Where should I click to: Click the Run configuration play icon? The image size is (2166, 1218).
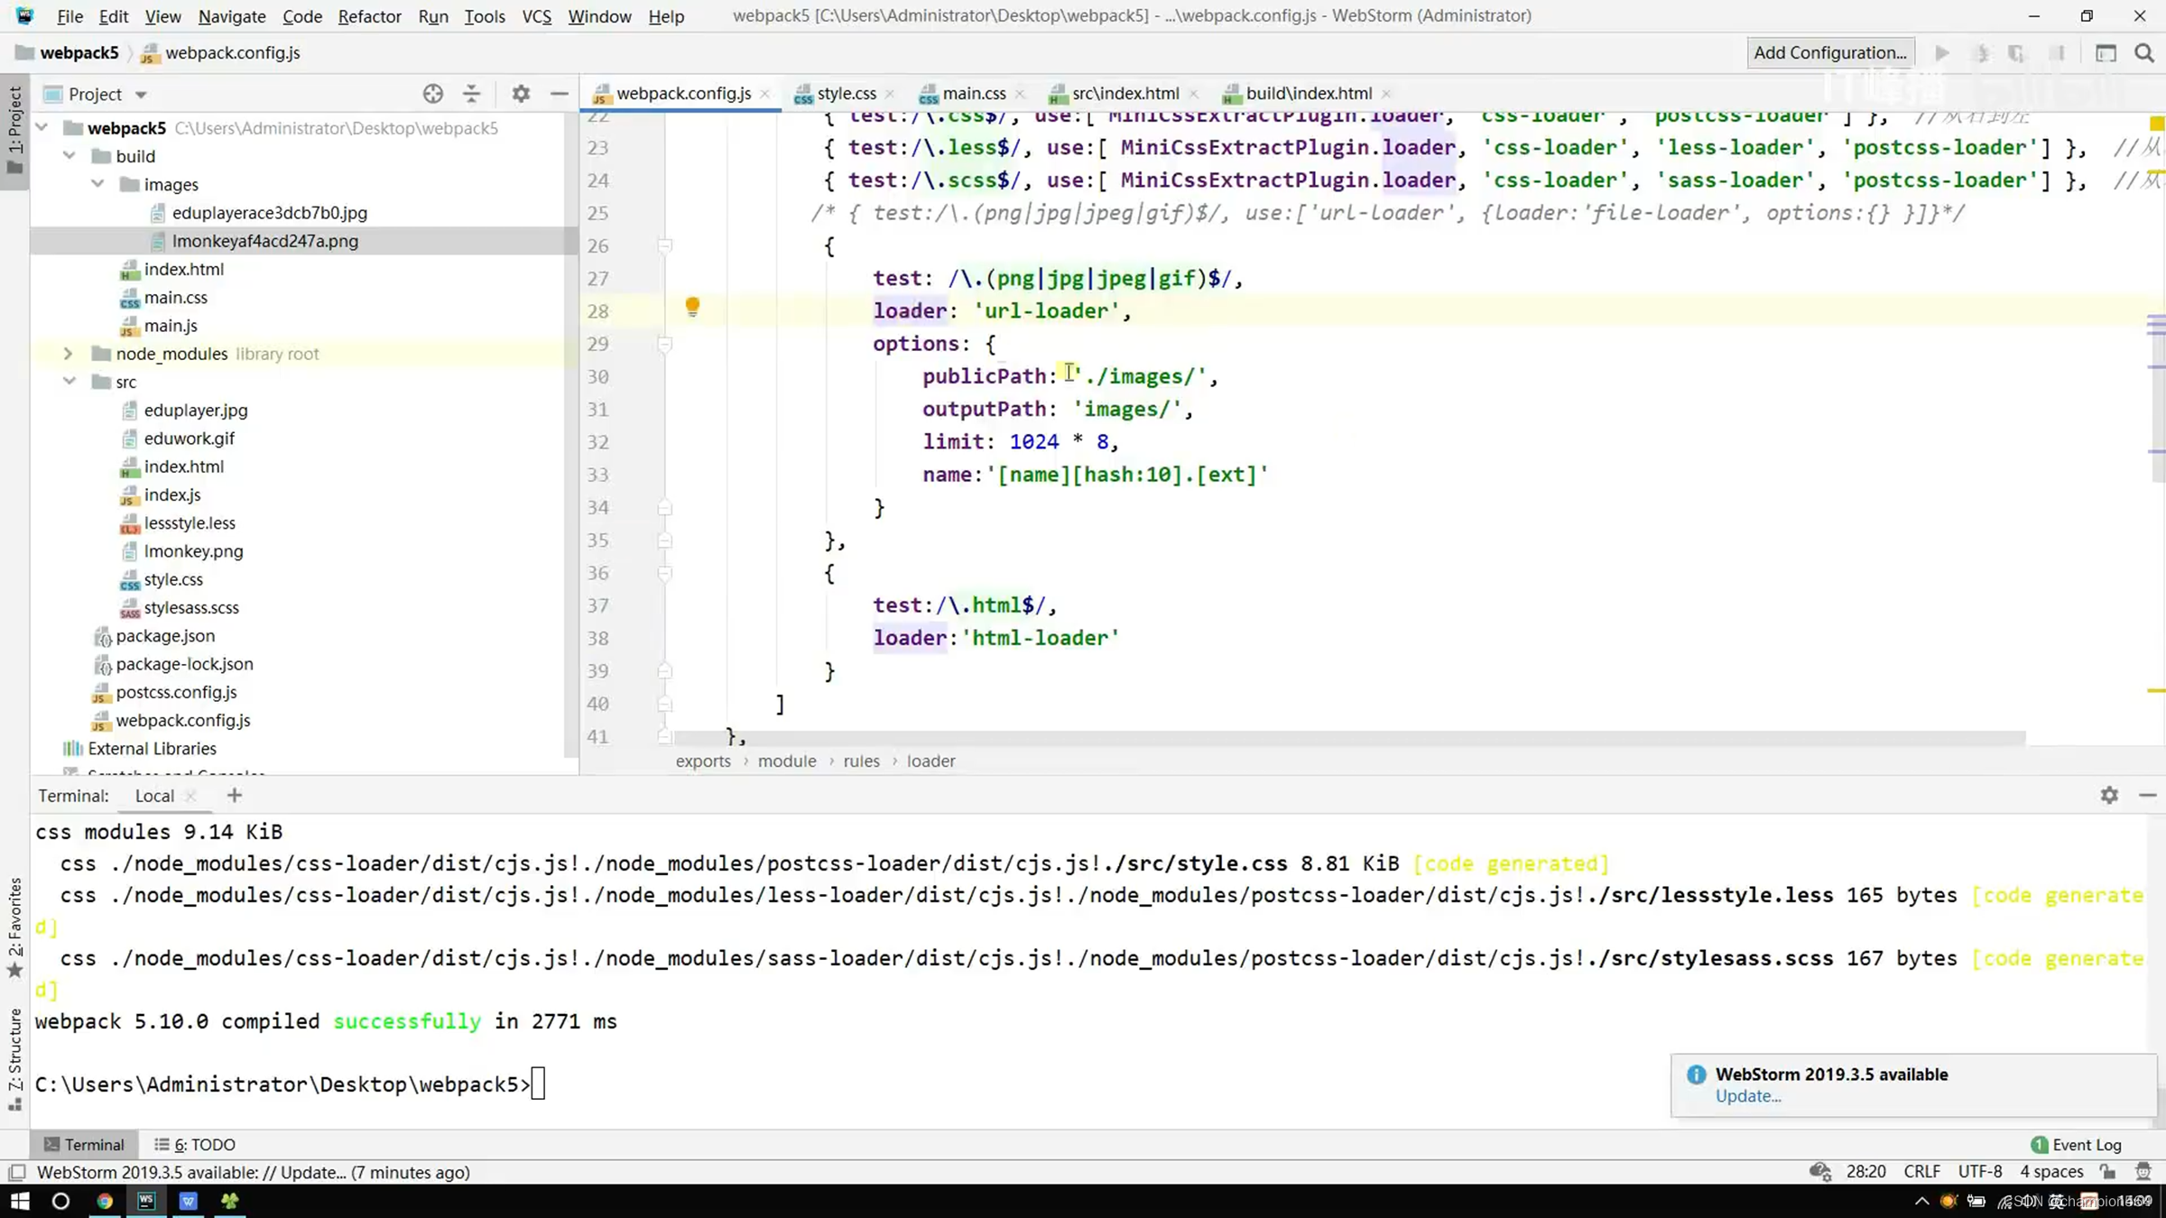tap(1942, 53)
